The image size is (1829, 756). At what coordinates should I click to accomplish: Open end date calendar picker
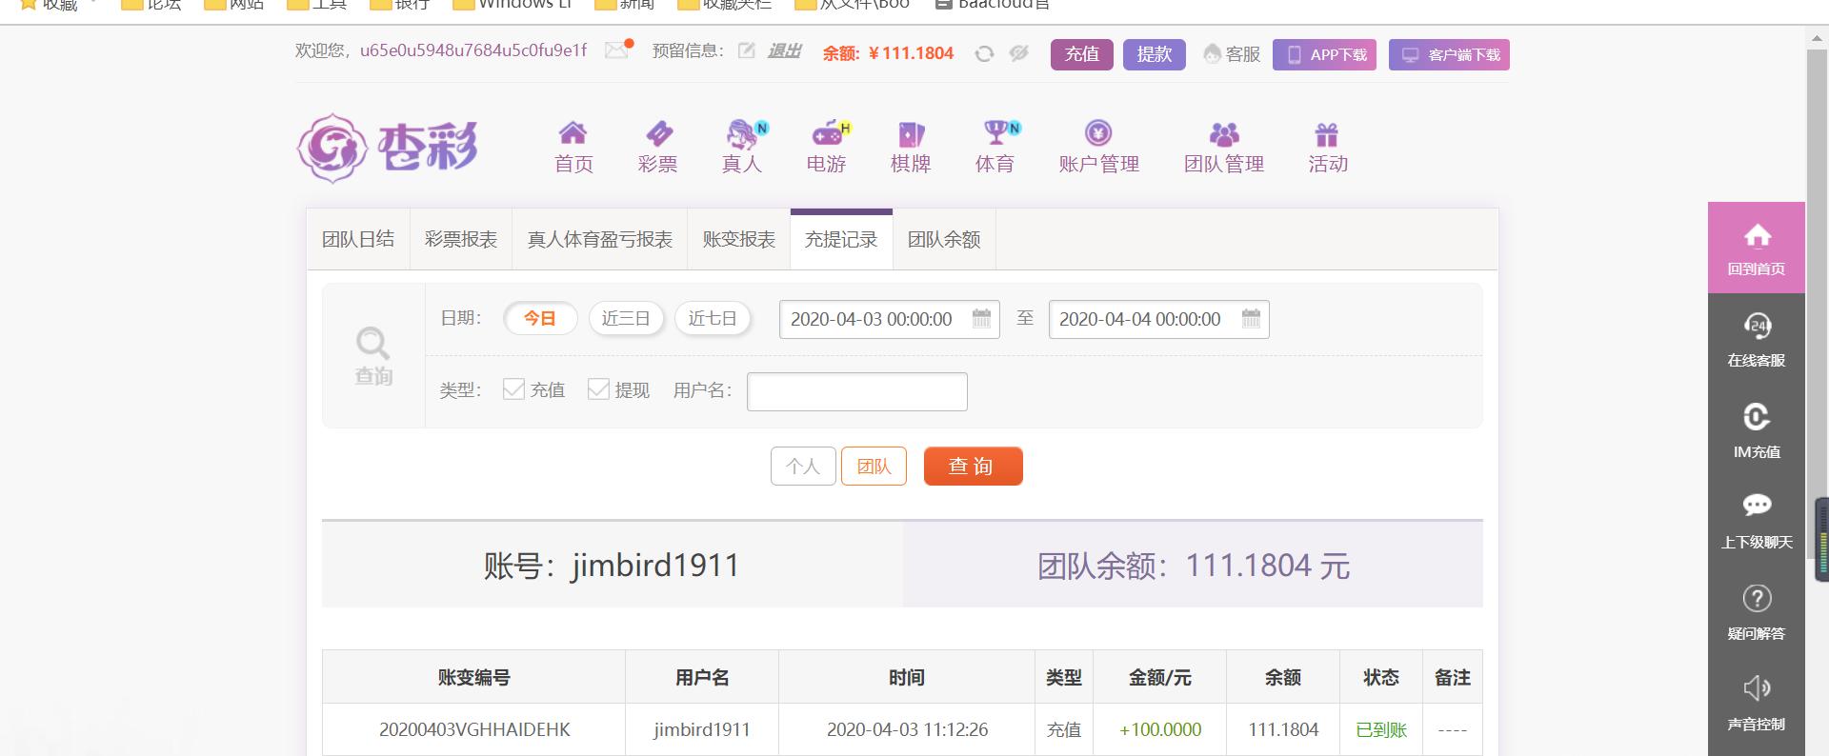[x=1251, y=319]
